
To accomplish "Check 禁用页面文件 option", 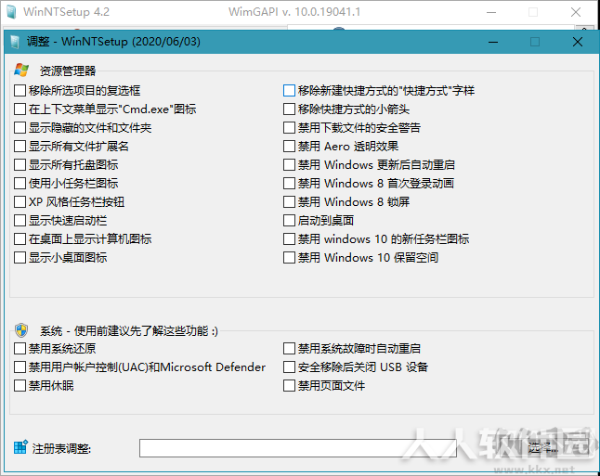I will click(x=289, y=386).
